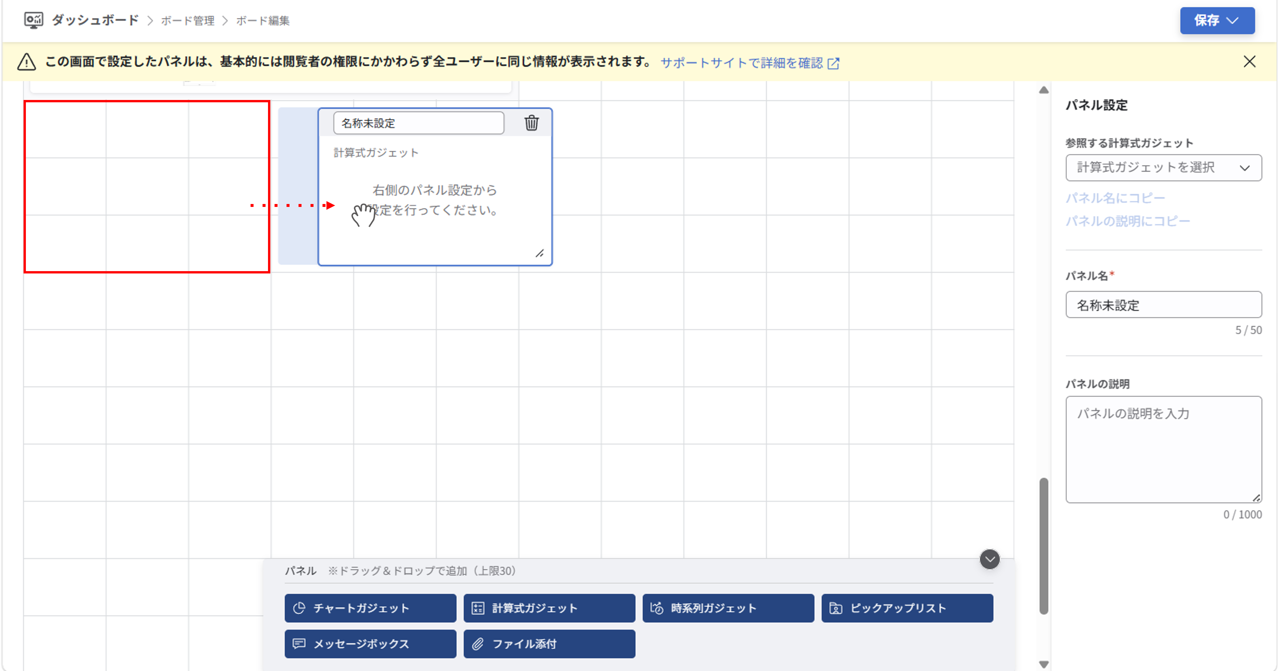Click パネルの説明にコピー link
Screen dimensions: 1279x671
coord(1128,221)
